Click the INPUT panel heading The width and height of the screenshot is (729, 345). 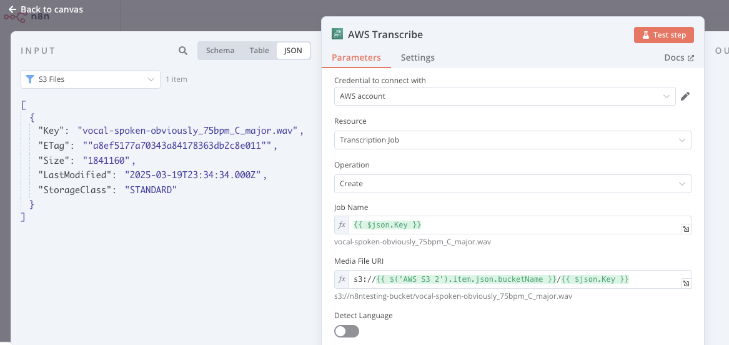(x=38, y=51)
